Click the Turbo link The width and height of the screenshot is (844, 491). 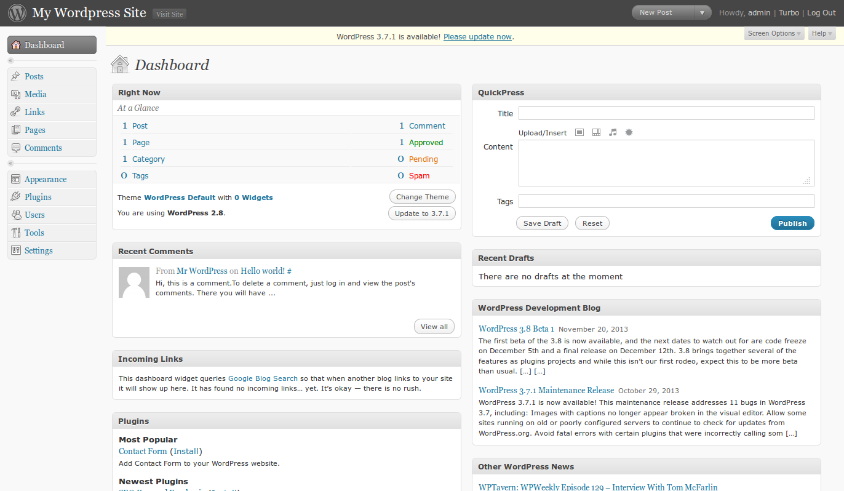pos(789,12)
